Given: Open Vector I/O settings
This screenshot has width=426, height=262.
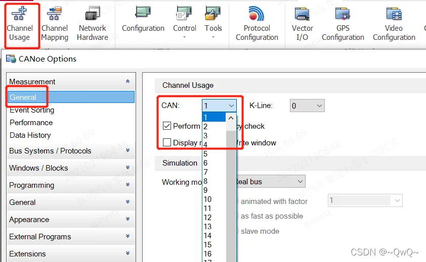Looking at the screenshot, I should [x=302, y=24].
